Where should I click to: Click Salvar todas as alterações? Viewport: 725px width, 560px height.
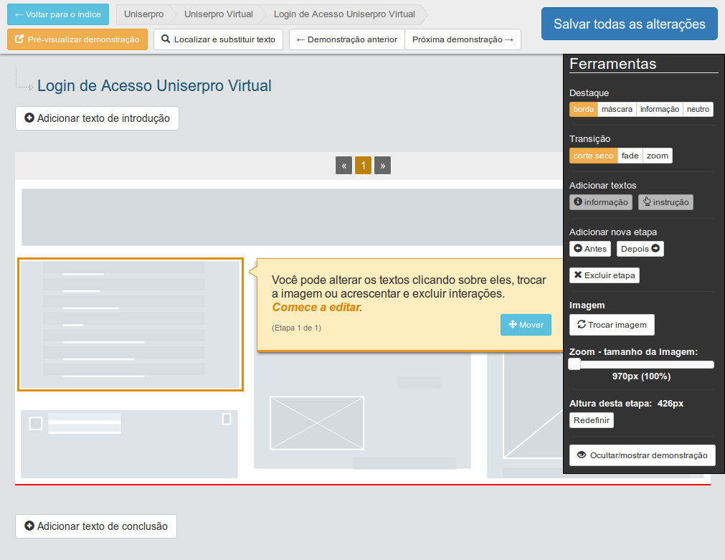click(x=629, y=24)
